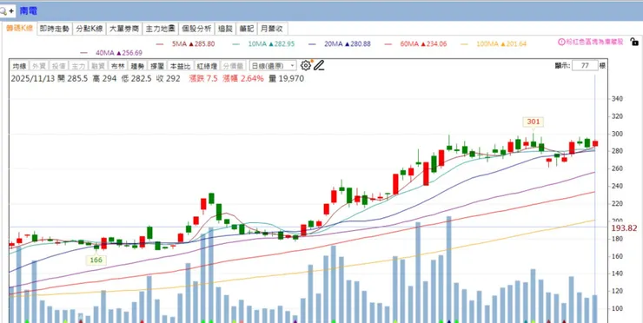Toggle the 均線 moving average overlay
Viewport: 643px width, 323px height.
19,66
